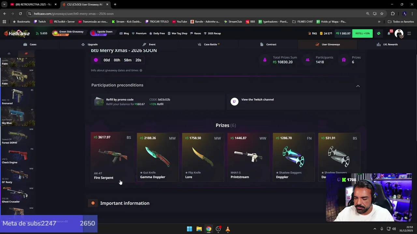Open the War Tag Shop
This screenshot has width=417, height=234.
(178, 33)
